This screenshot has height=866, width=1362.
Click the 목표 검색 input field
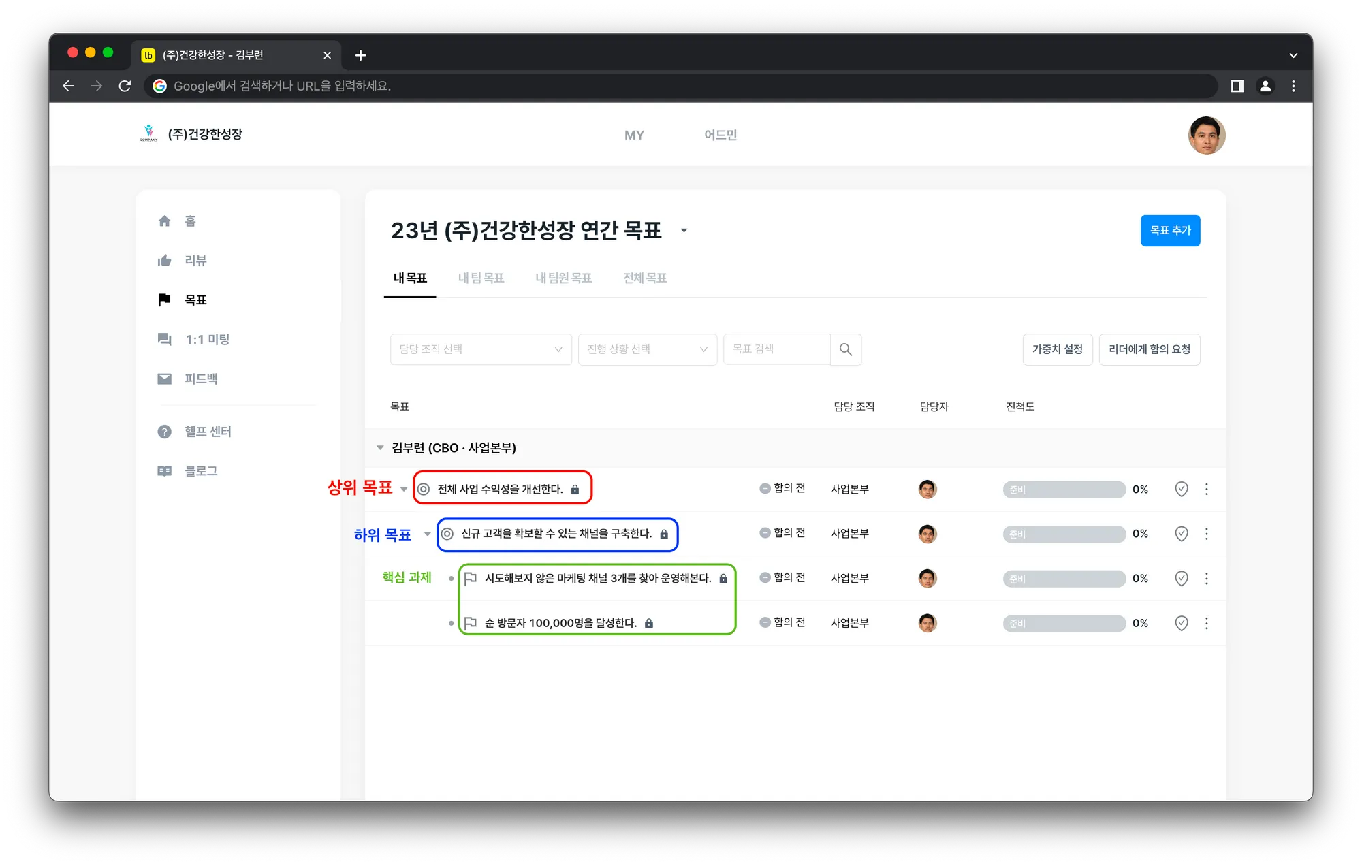coord(777,349)
